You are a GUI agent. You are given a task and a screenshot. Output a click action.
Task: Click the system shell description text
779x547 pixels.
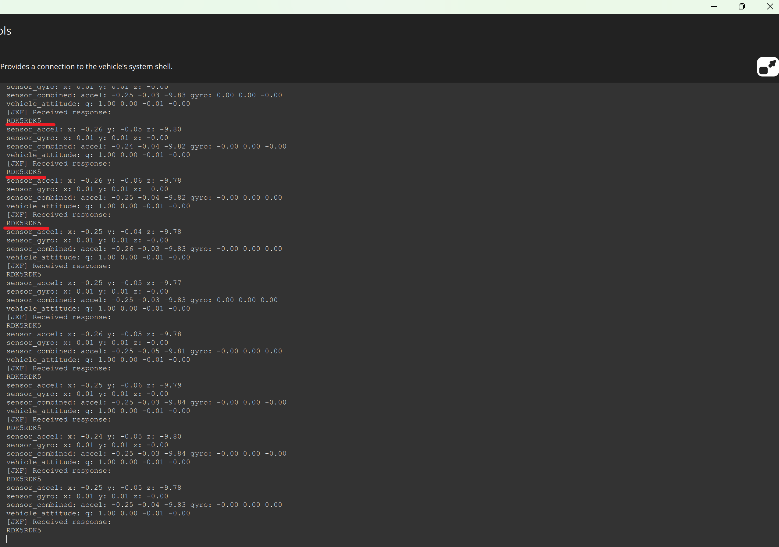87,66
